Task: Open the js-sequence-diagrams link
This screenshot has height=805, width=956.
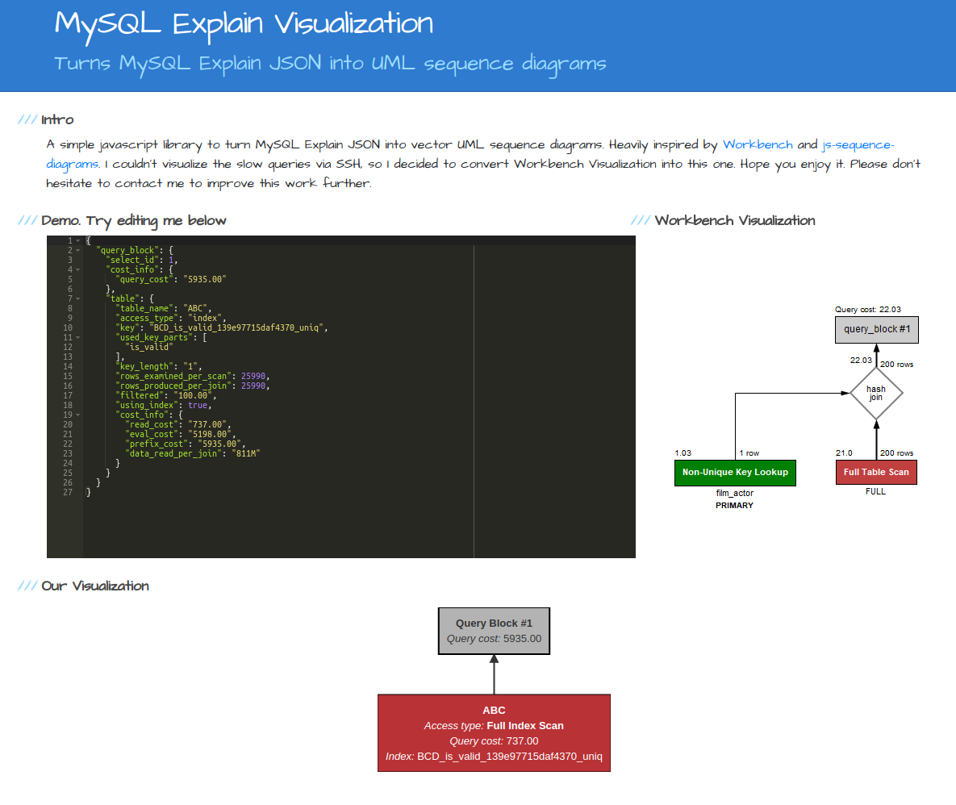Action: coord(858,145)
